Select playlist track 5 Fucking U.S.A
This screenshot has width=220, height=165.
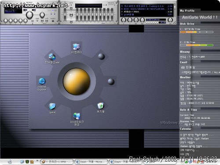(x=147, y=6)
